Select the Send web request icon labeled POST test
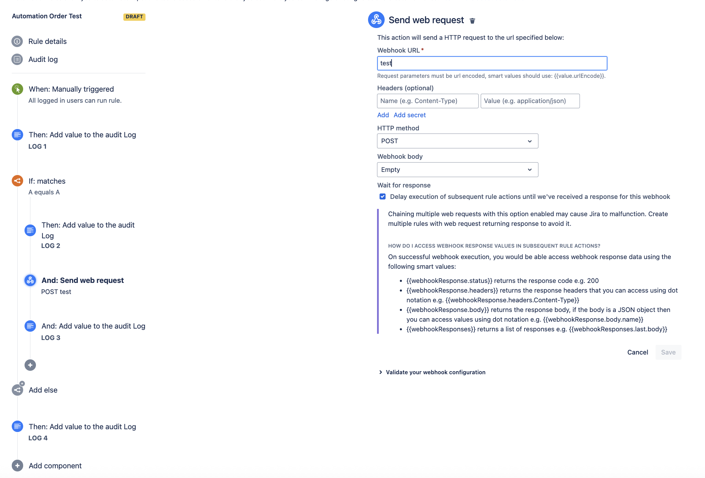The height and width of the screenshot is (478, 705). click(30, 281)
